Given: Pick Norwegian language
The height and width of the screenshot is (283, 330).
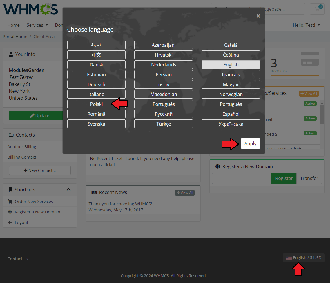Looking at the screenshot, I should click(x=231, y=94).
